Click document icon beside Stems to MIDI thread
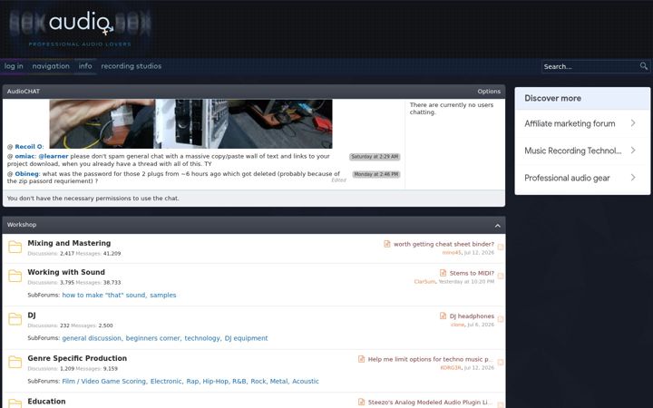Viewport: 653px width, 408px height. click(443, 273)
